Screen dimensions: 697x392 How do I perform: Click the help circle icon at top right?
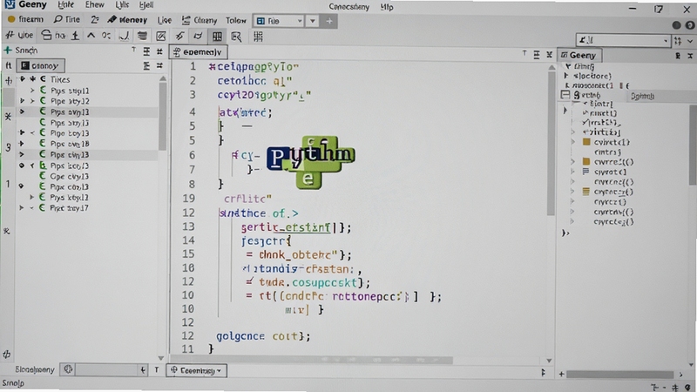coord(690,25)
